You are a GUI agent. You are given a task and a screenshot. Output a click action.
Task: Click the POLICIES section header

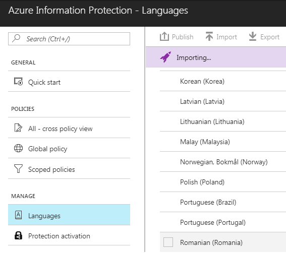pyautogui.click(x=23, y=109)
